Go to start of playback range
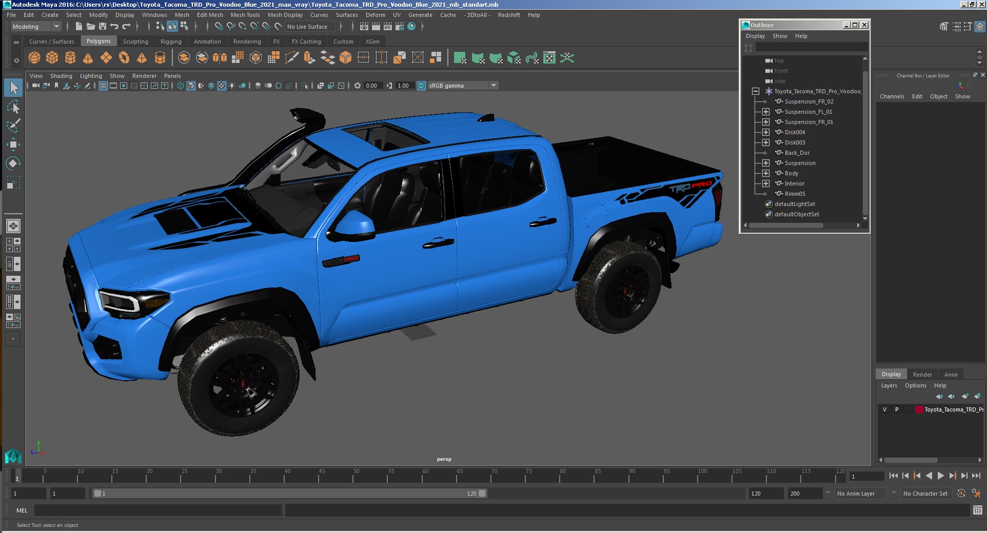This screenshot has width=987, height=533. pos(893,476)
